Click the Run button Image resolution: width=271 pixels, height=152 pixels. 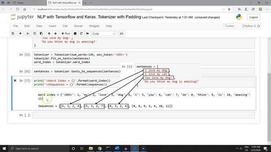coord(66,34)
